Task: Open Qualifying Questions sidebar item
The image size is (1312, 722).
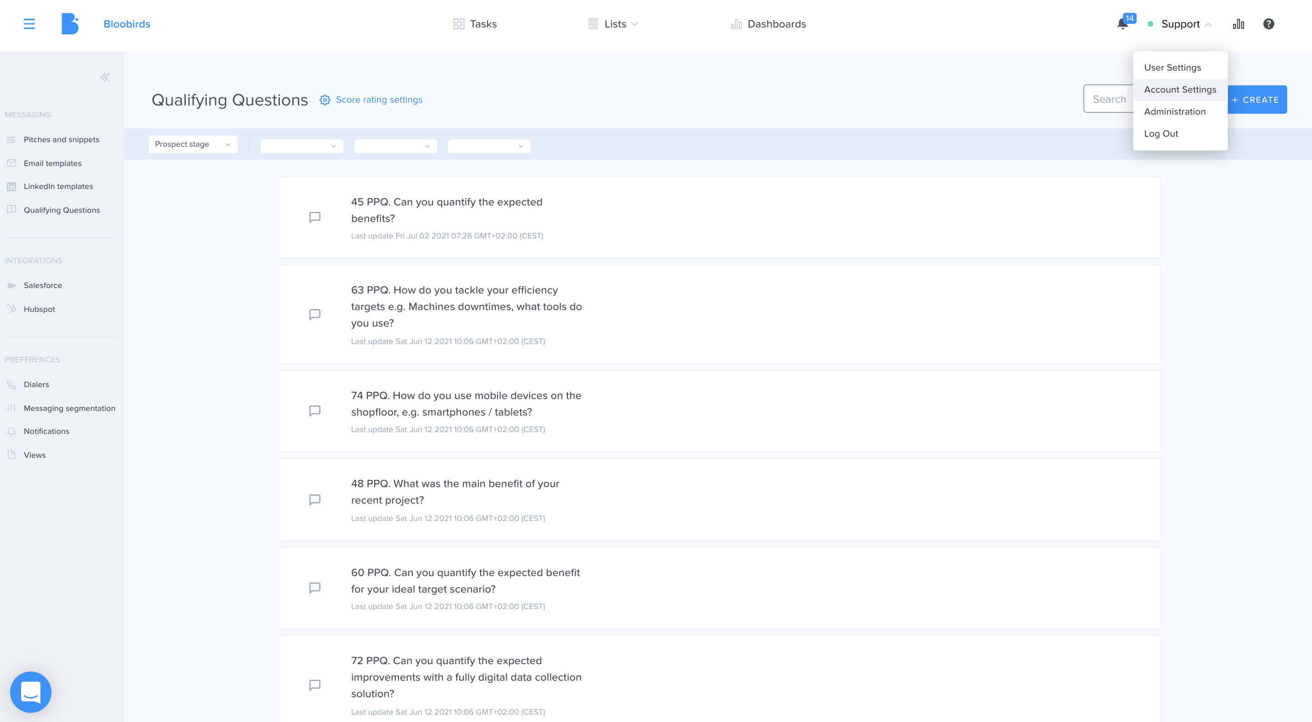Action: 62,210
